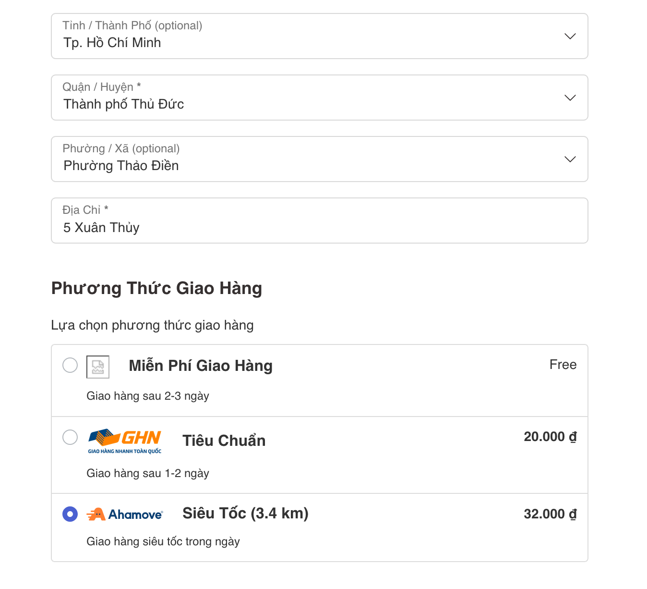The image size is (647, 589).
Task: Choose the GHN Tiêu Chuẩn radio option
Action: [70, 437]
